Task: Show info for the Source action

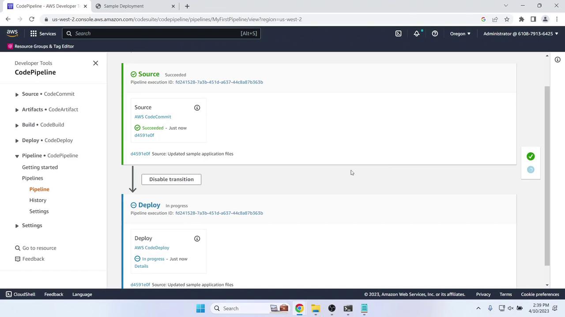Action: point(197,108)
